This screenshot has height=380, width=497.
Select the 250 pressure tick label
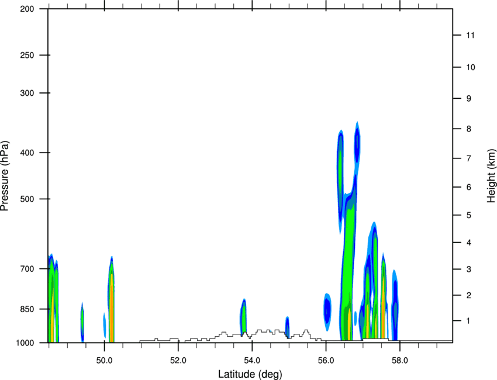tap(27, 55)
